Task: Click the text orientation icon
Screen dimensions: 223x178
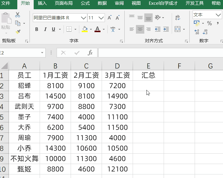Action: [158, 18]
